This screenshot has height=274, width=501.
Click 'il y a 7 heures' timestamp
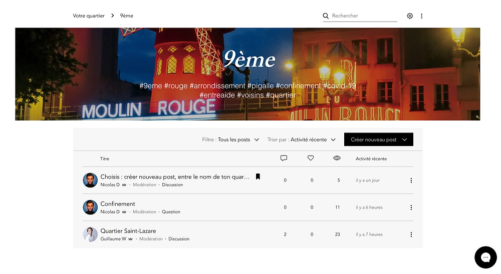pyautogui.click(x=369, y=234)
